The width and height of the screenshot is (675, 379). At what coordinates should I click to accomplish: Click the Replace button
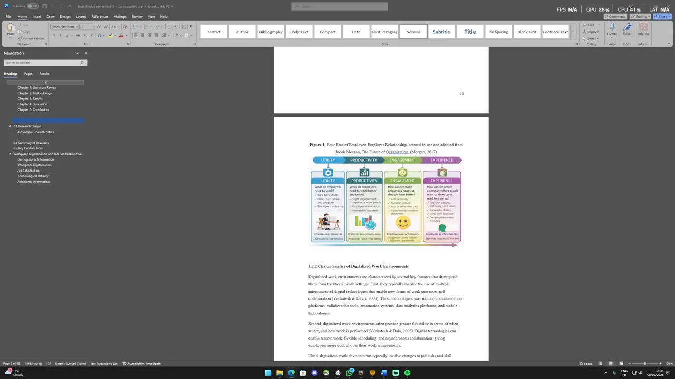click(591, 32)
